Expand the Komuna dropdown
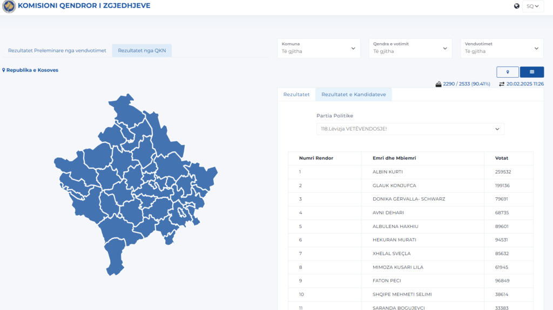This screenshot has height=310, width=553. (318, 48)
